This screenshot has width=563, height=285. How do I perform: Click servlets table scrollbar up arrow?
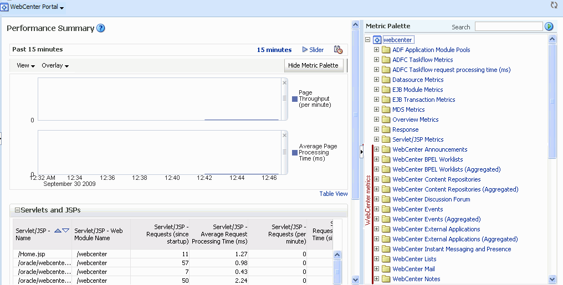(337, 255)
